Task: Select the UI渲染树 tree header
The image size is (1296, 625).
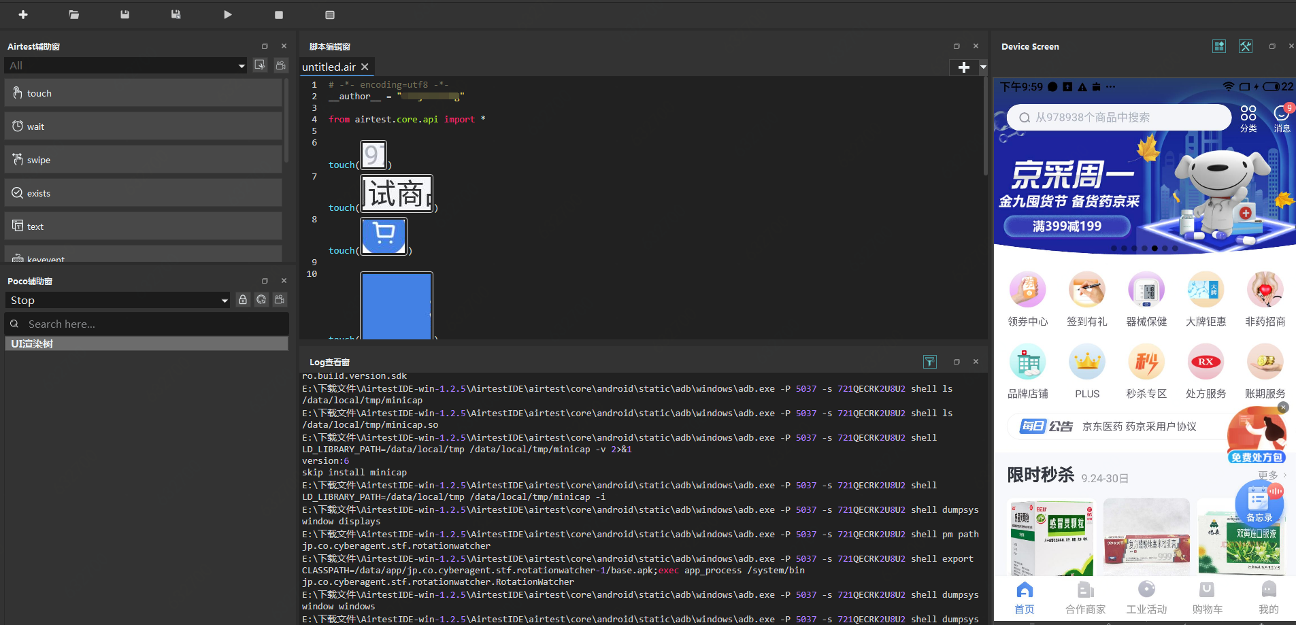Action: [x=147, y=343]
